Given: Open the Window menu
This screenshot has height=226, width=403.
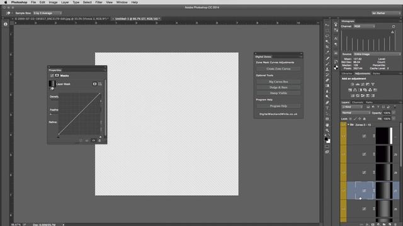Looking at the screenshot, I should pyautogui.click(x=122, y=3).
